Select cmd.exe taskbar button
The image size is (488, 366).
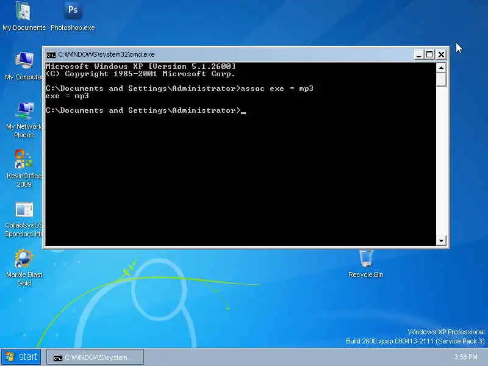tap(95, 357)
